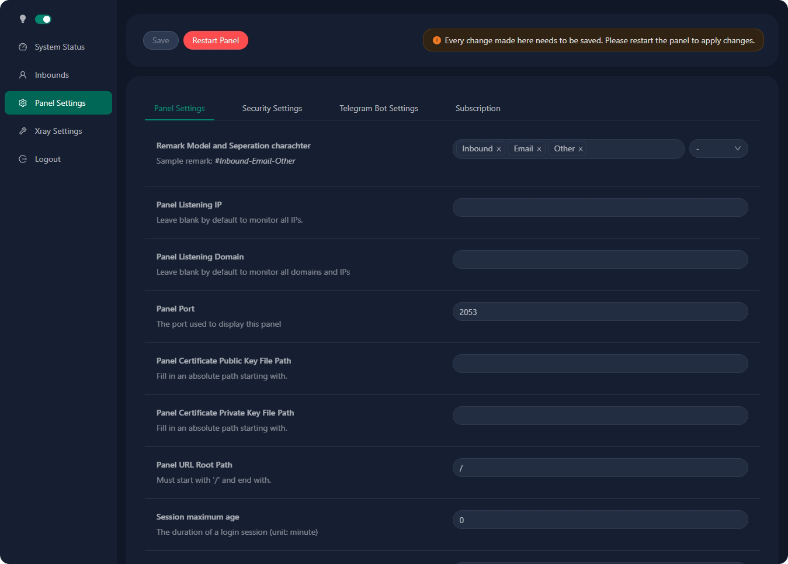
Task: Remove the Inbound tag from remark model
Action: pos(499,149)
